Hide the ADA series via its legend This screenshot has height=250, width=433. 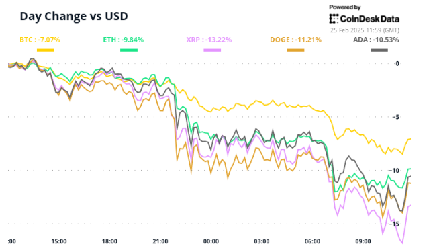pyautogui.click(x=376, y=40)
